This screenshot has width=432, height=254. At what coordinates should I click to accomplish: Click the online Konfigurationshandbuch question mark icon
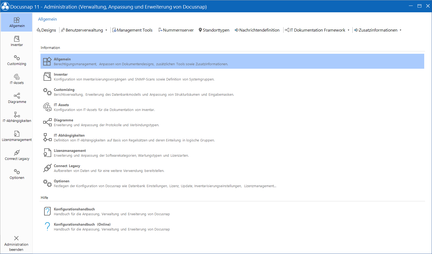coord(47,227)
